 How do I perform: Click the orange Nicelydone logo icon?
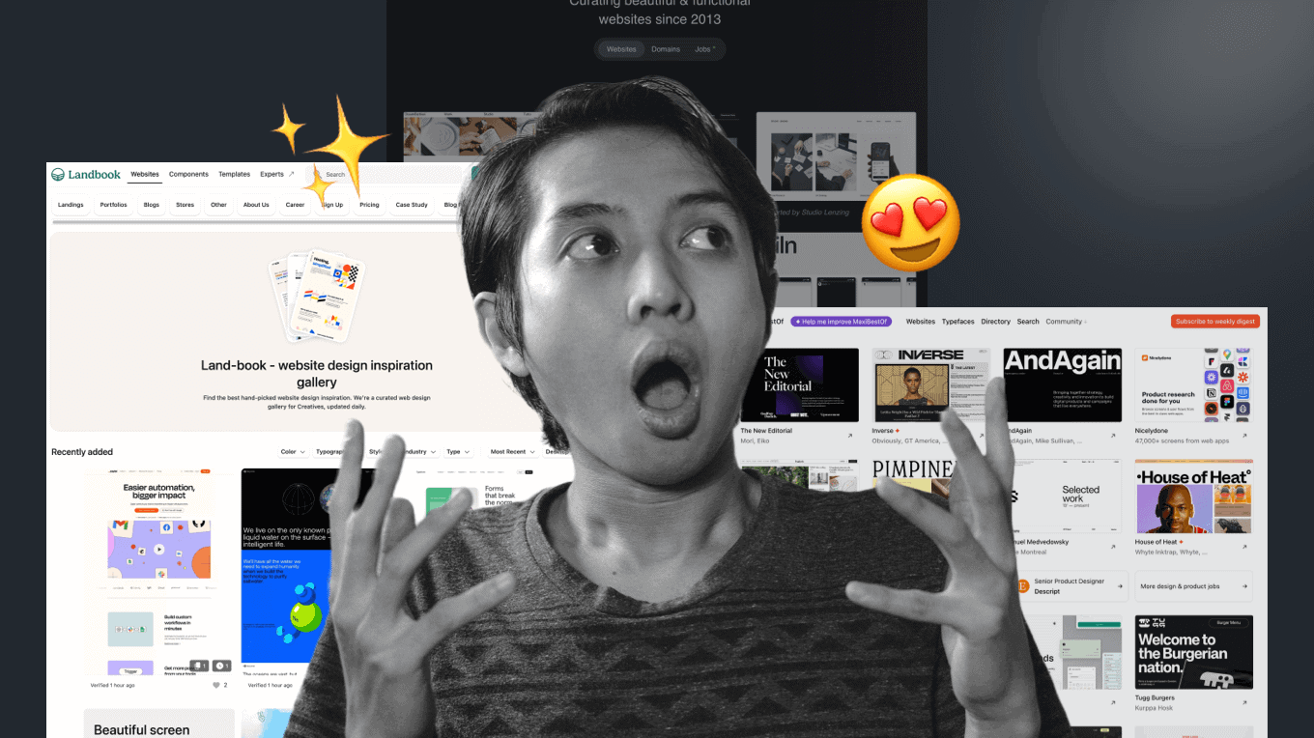point(1143,358)
